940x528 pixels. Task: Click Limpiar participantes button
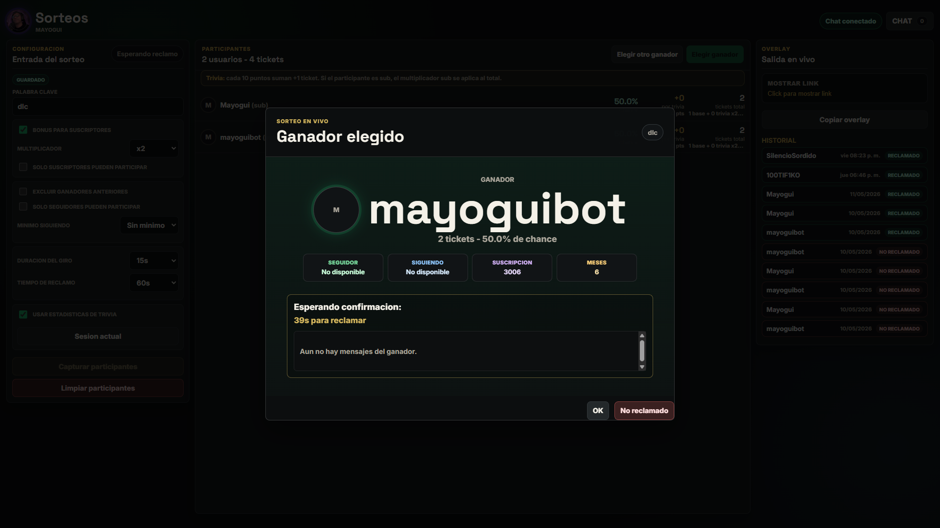click(98, 388)
